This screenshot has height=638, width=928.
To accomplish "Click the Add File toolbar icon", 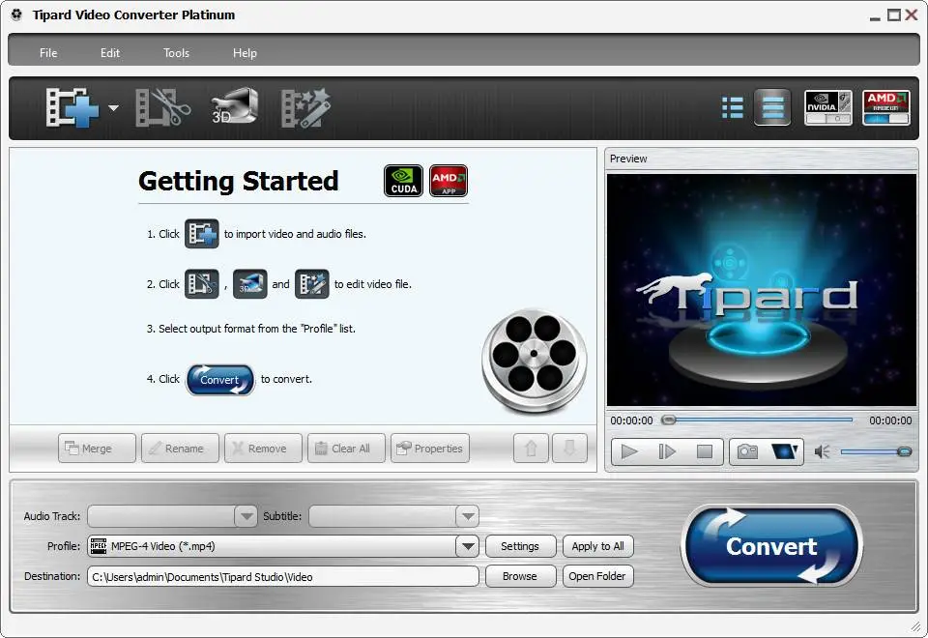I will click(72, 107).
